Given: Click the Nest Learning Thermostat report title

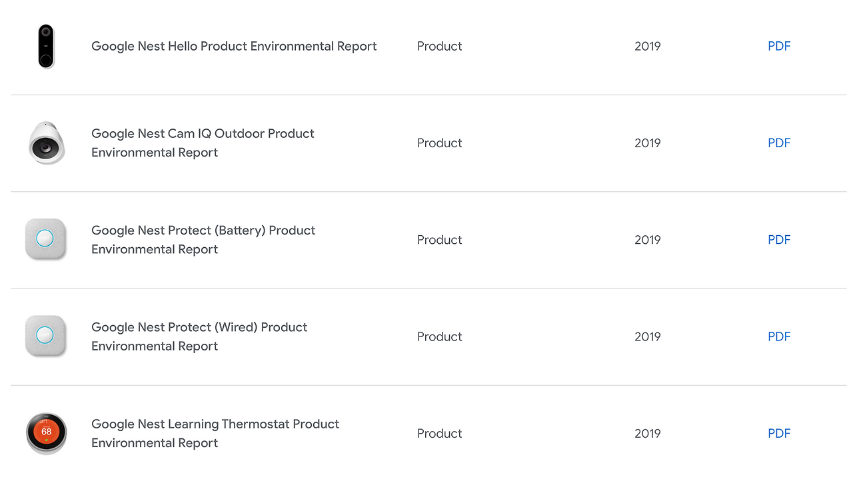Looking at the screenshot, I should tap(215, 433).
